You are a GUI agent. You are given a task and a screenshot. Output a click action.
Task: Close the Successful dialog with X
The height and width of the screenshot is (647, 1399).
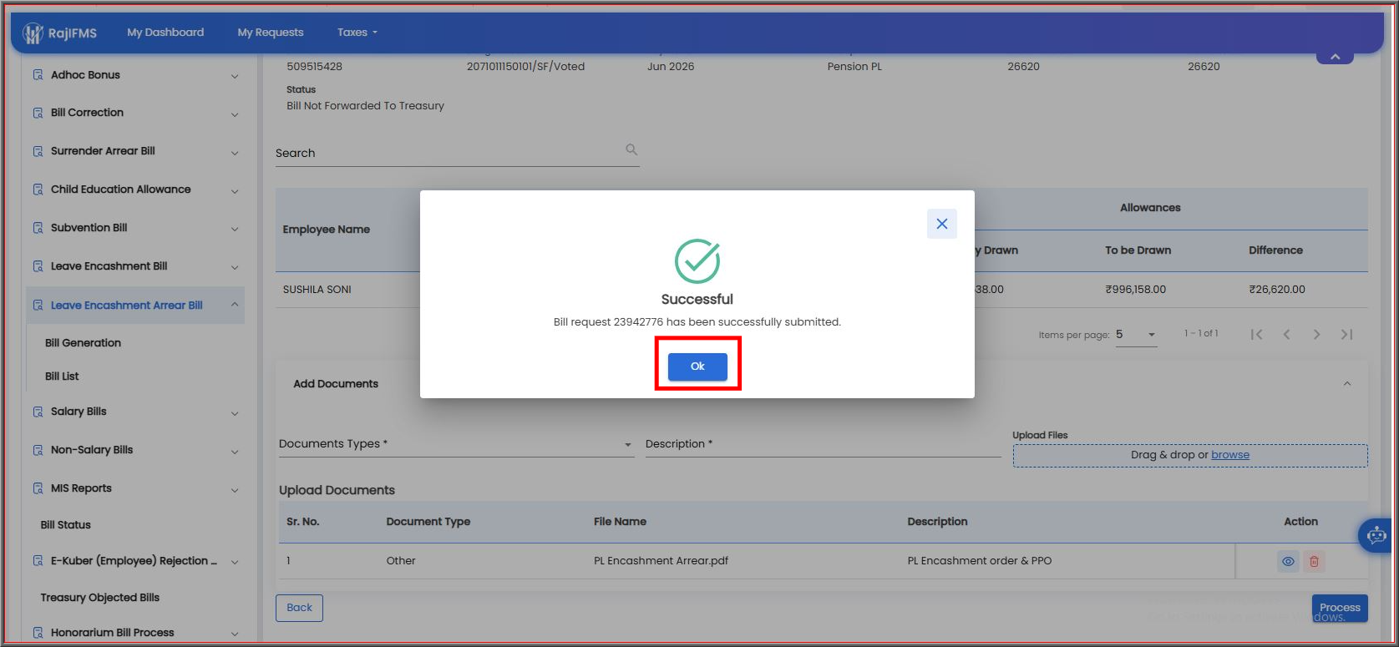coord(941,224)
